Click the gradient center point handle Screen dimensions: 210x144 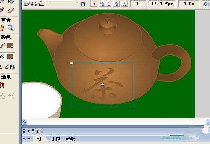click(102, 85)
